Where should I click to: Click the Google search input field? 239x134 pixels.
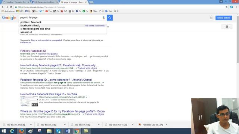point(61,17)
